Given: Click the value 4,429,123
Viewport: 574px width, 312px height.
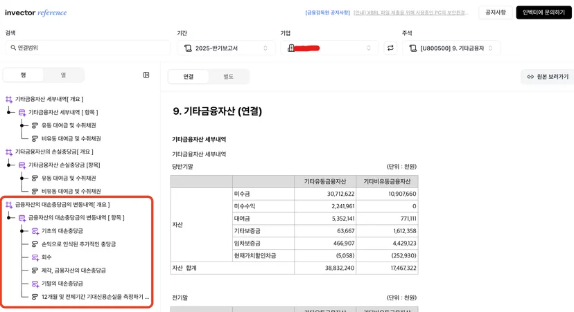Looking at the screenshot, I should coord(405,244).
